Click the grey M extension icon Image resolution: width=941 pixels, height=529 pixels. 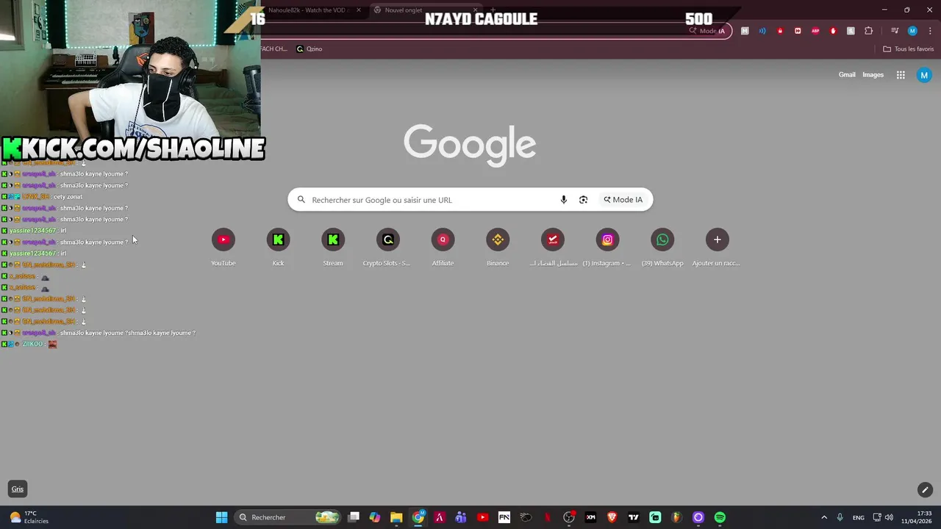[x=745, y=31]
